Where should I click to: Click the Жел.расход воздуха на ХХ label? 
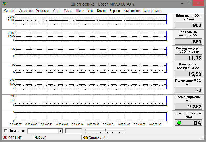point(188,66)
